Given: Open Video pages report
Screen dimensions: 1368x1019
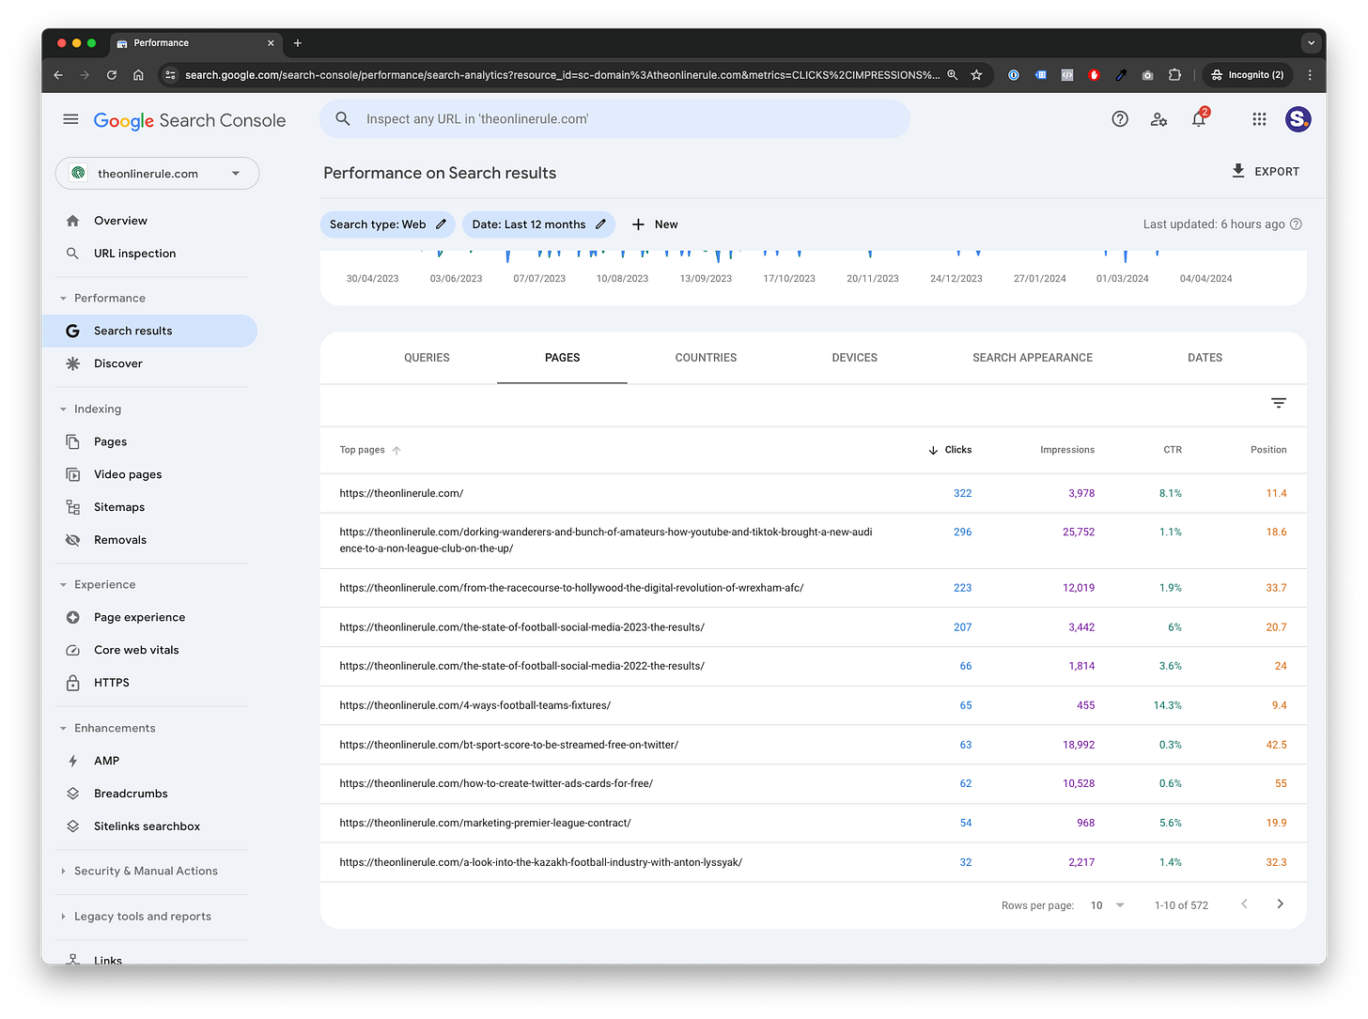Looking at the screenshot, I should pos(128,474).
